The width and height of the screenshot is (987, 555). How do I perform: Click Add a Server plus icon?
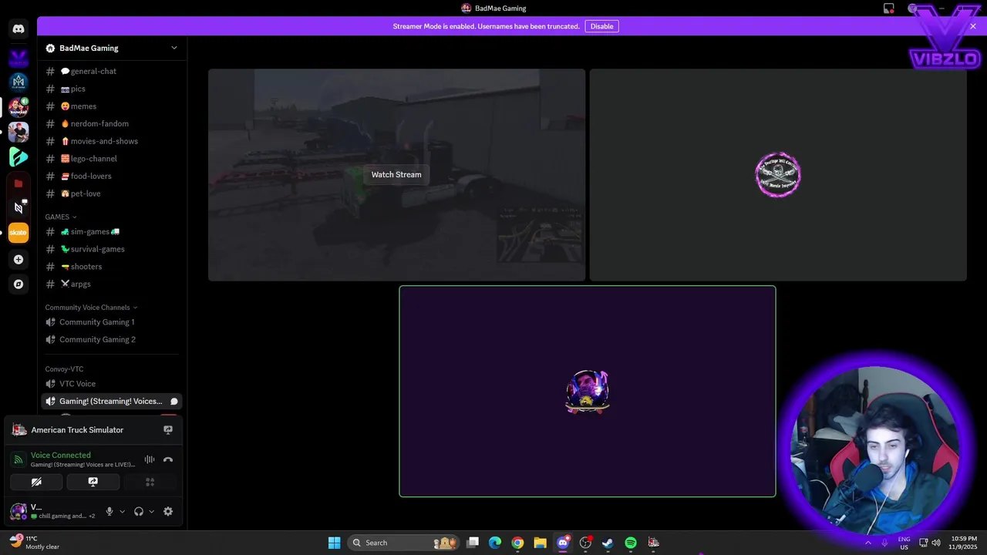click(x=19, y=260)
